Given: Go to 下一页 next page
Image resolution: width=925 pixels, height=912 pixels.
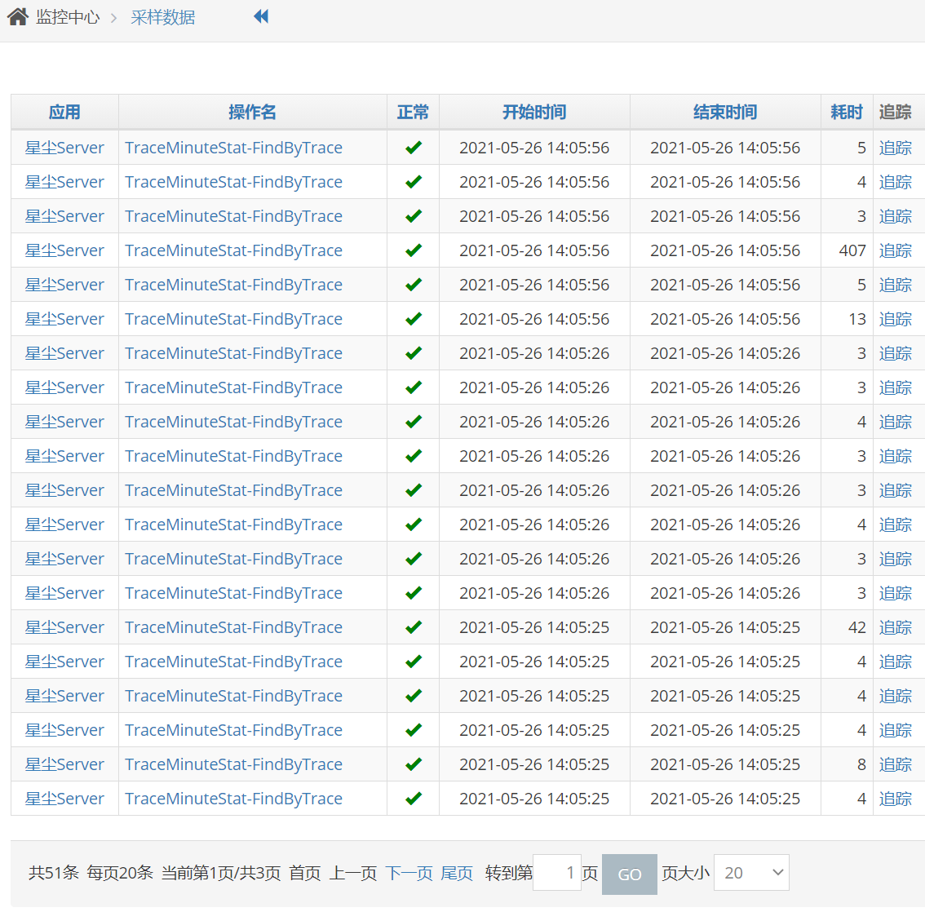Looking at the screenshot, I should 409,873.
